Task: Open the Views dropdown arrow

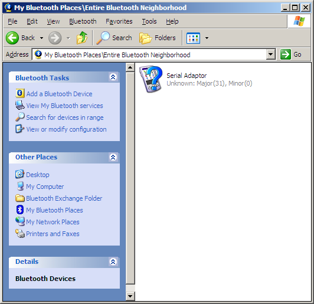Action: tap(207, 38)
